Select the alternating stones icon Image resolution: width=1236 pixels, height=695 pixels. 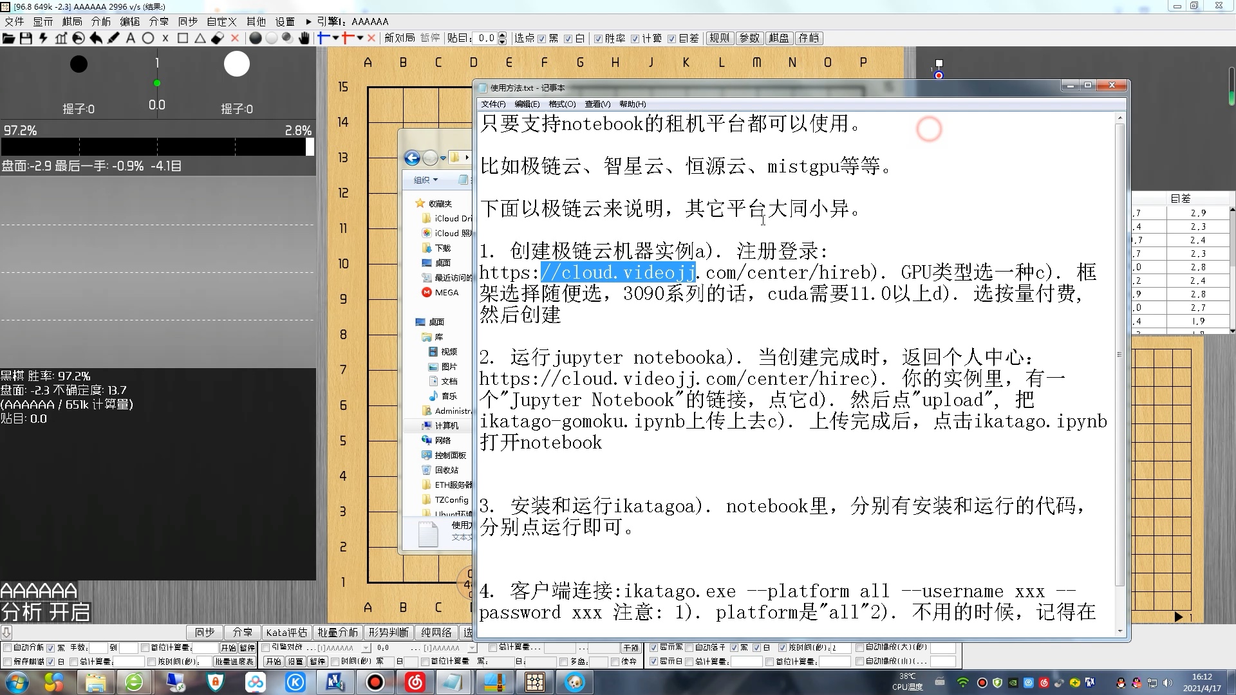pos(287,39)
